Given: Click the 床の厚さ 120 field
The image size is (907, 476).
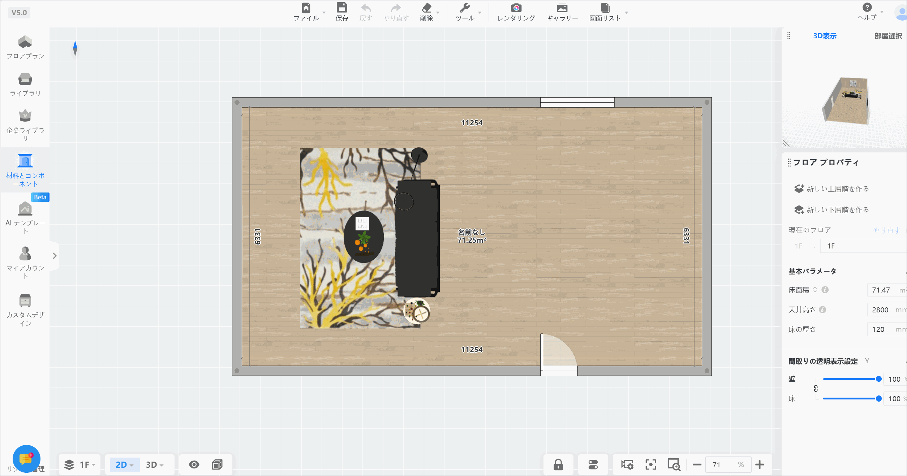Looking at the screenshot, I should coord(887,329).
